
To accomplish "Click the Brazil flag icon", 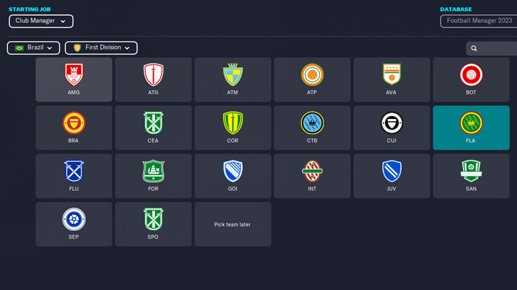I will click(19, 48).
